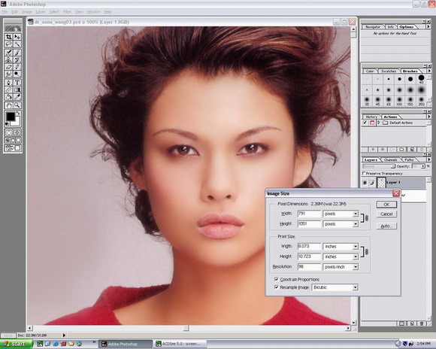Open the Windows Start menu
Image resolution: width=436 pixels, height=349 pixels.
[x=16, y=344]
